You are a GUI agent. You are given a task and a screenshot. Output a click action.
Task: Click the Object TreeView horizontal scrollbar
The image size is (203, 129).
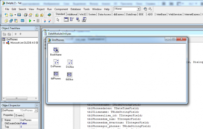20,98
